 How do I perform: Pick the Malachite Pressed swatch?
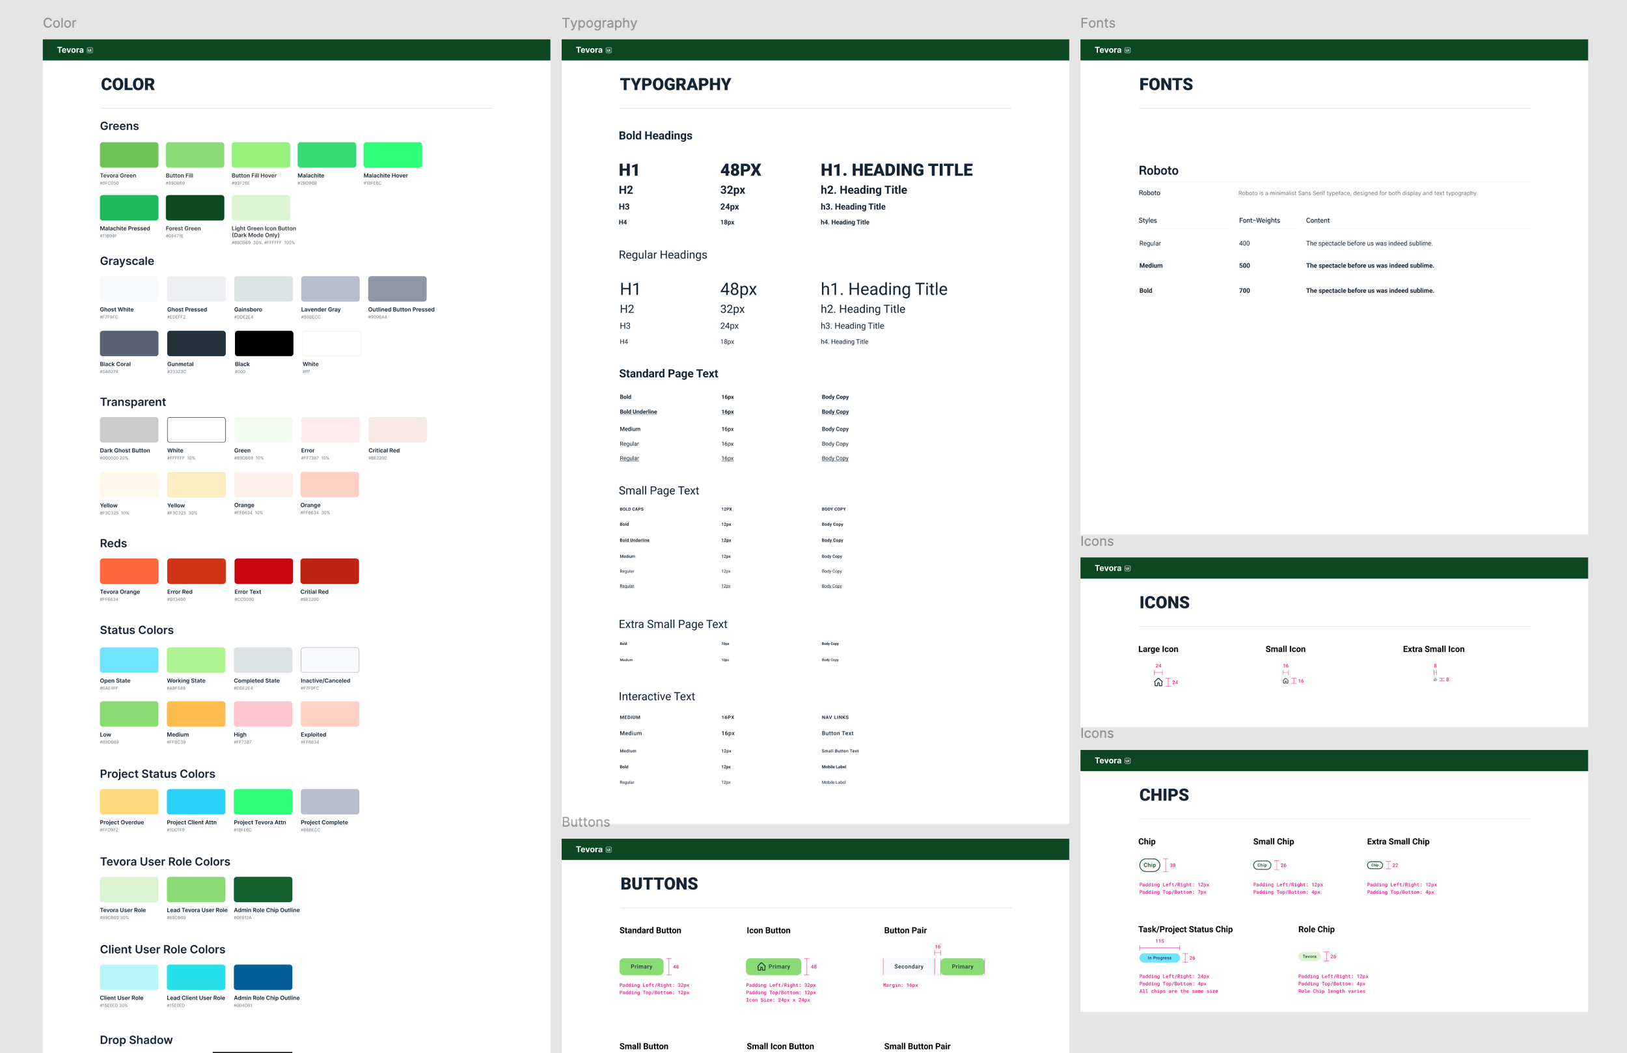coord(128,208)
